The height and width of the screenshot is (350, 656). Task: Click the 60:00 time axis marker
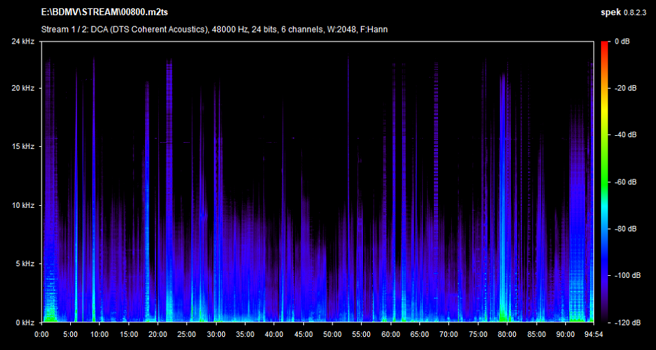pyautogui.click(x=392, y=333)
